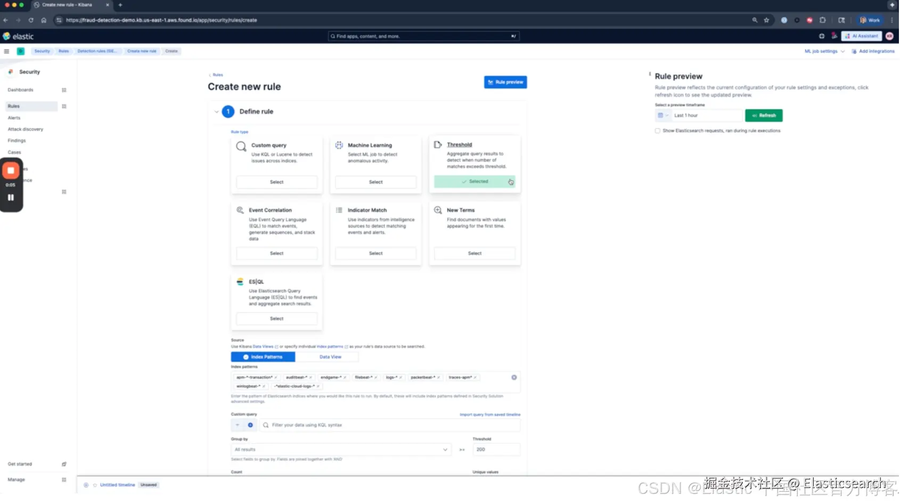
Task: Click the Threshold Selected button
Action: point(475,182)
